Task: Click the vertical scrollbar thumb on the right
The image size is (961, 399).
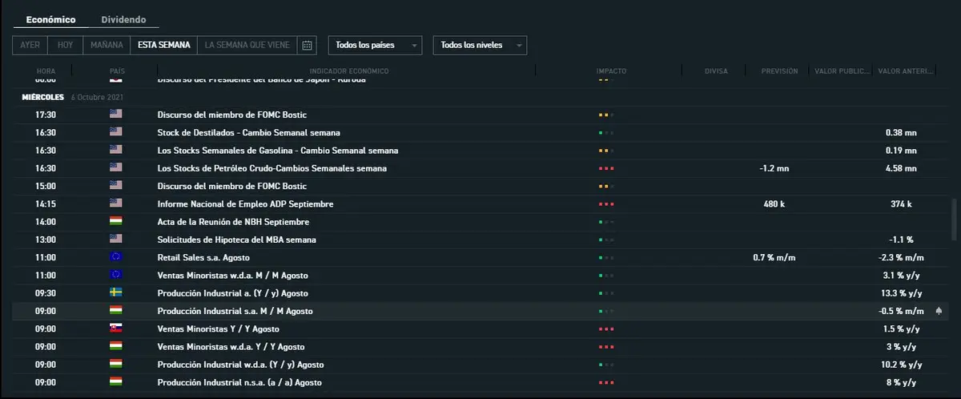Action: pyautogui.click(x=952, y=220)
